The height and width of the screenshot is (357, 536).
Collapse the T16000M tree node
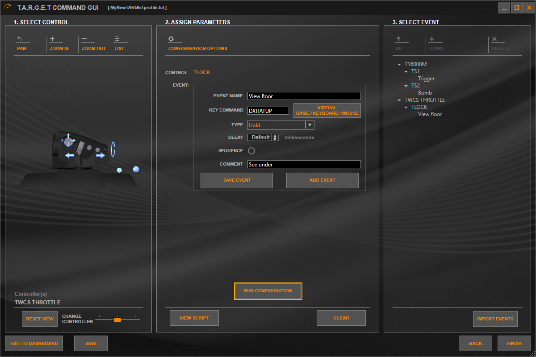(399, 64)
